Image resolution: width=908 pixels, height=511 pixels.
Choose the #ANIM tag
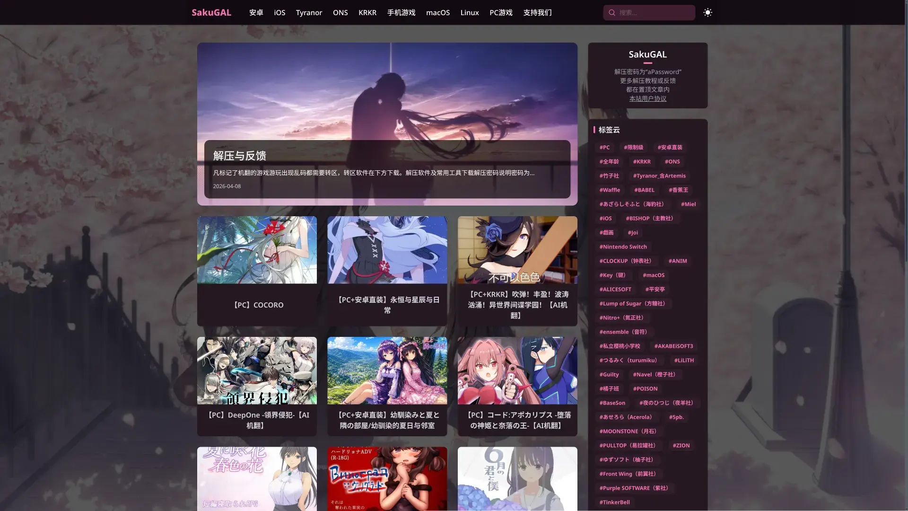coord(678,261)
